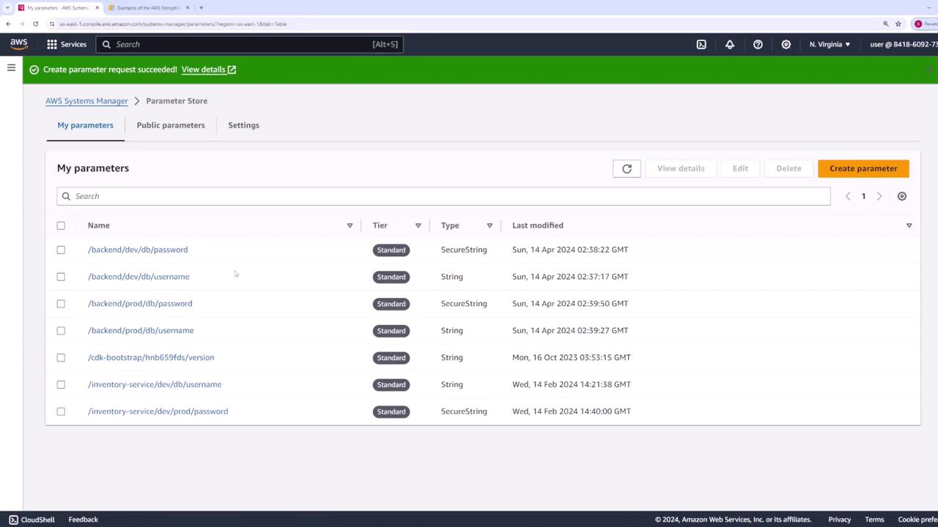The image size is (938, 527).
Task: Sort the table by Tier column arrow
Action: [418, 225]
